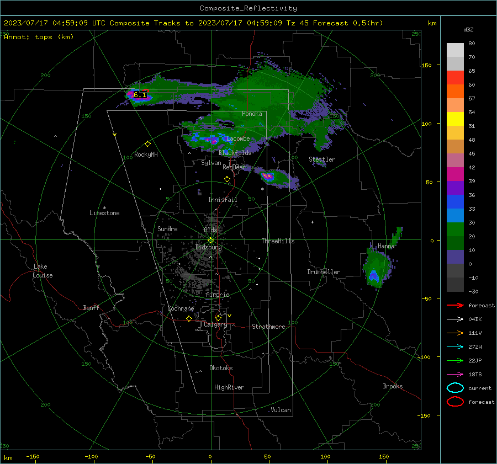This screenshot has width=497, height=464.
Task: Click the Stettler city label
Action: coord(322,159)
